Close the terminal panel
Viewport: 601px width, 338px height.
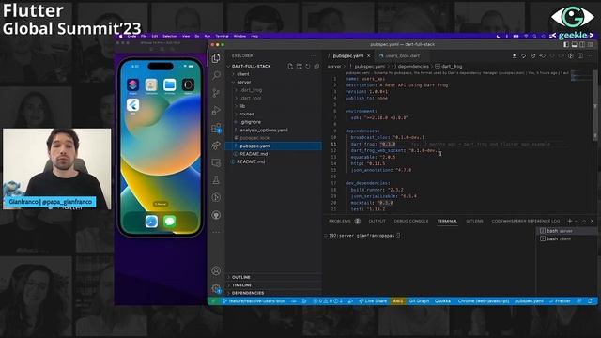[x=593, y=222]
